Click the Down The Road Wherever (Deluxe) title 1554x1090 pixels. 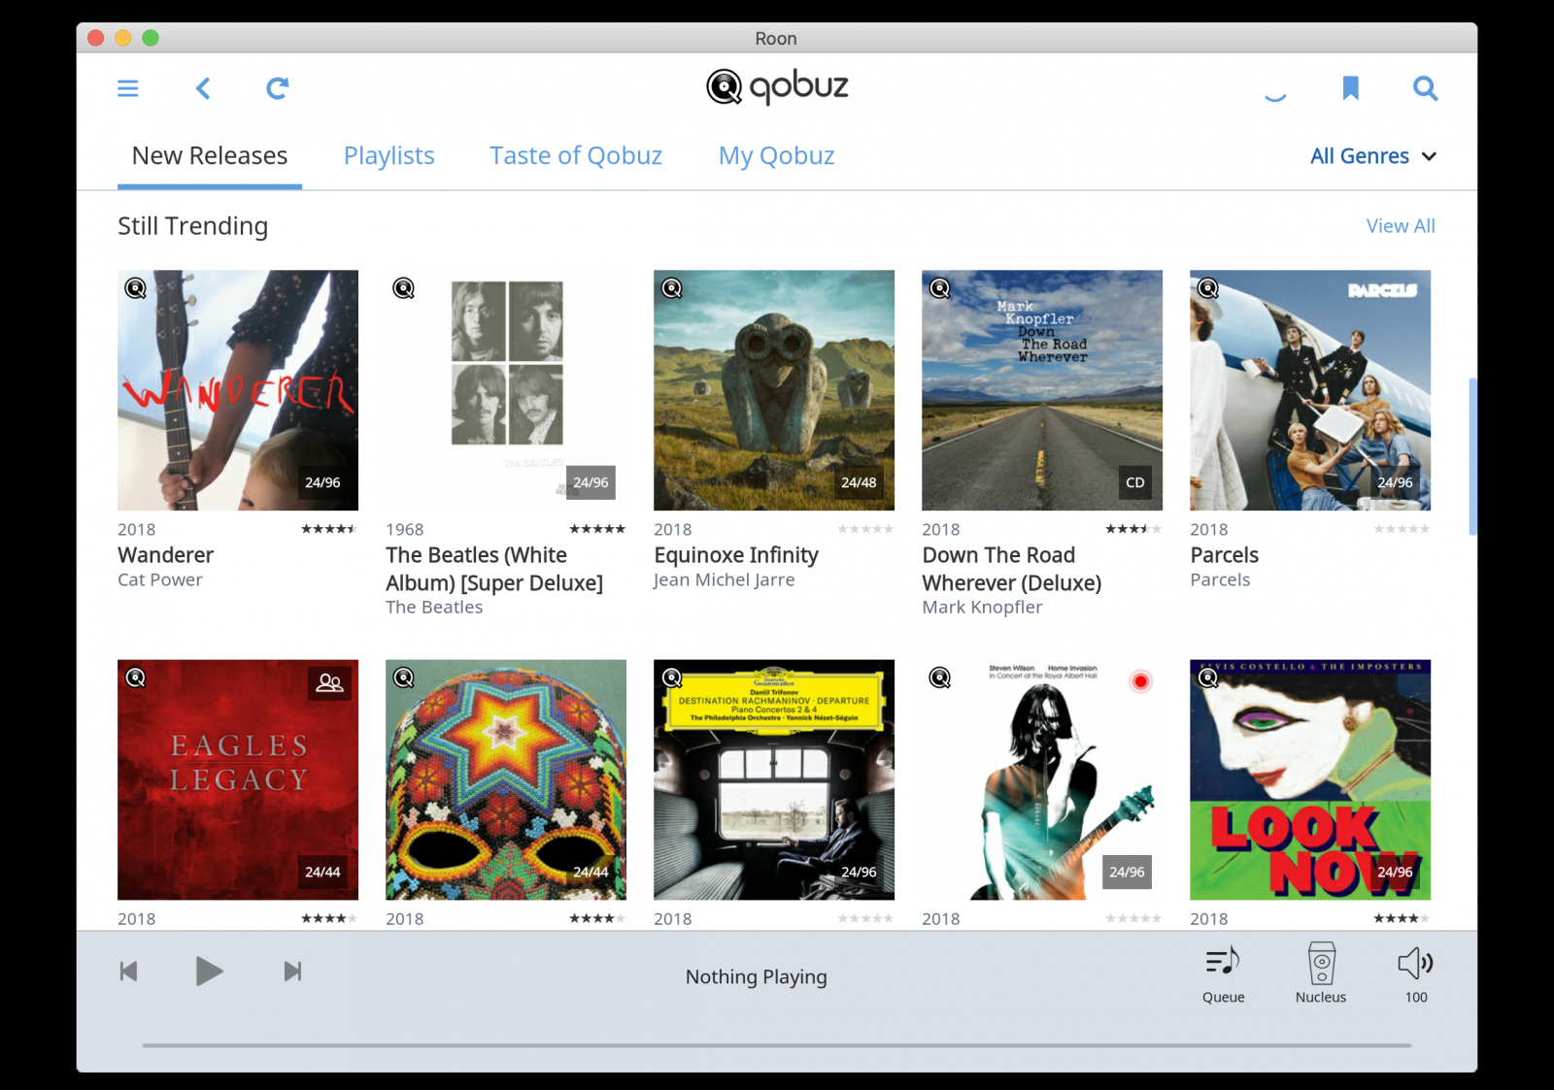click(1012, 569)
